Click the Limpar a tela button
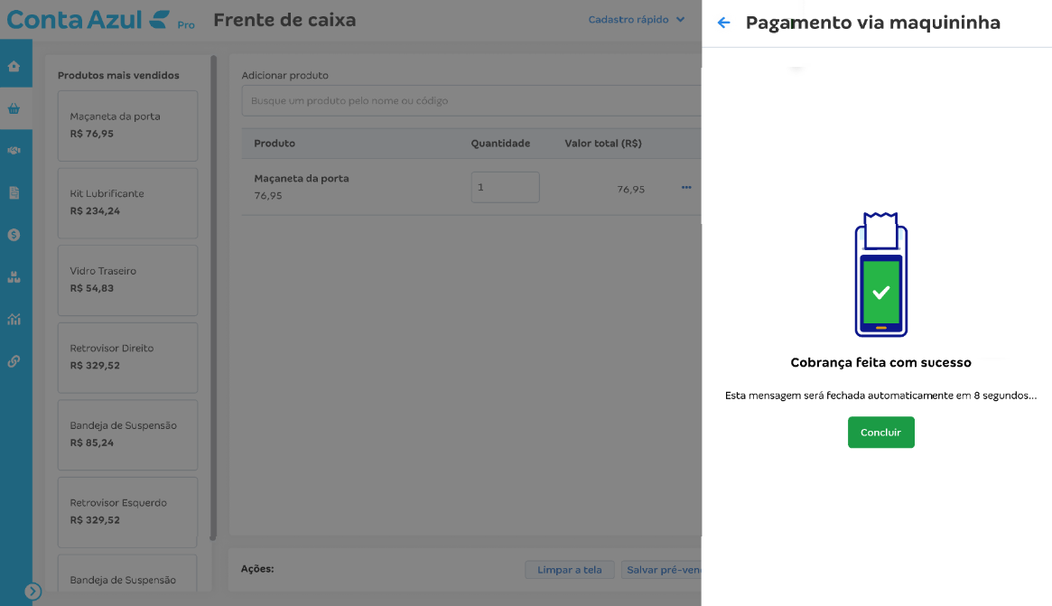 [x=570, y=570]
